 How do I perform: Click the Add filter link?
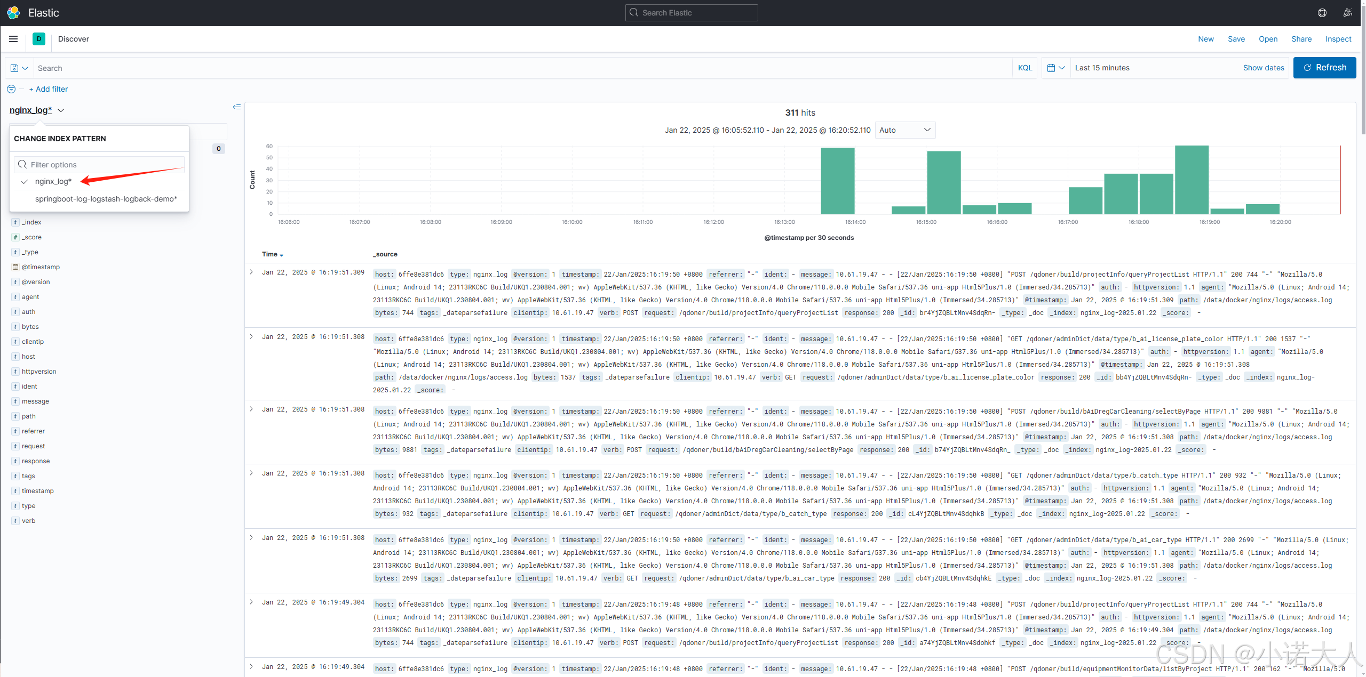coord(49,89)
